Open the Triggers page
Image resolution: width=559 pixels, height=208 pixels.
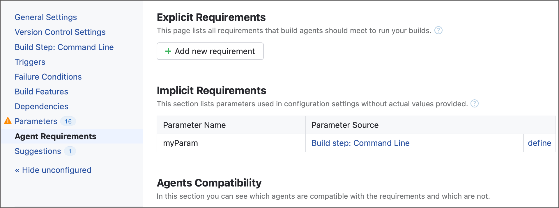[x=30, y=62]
